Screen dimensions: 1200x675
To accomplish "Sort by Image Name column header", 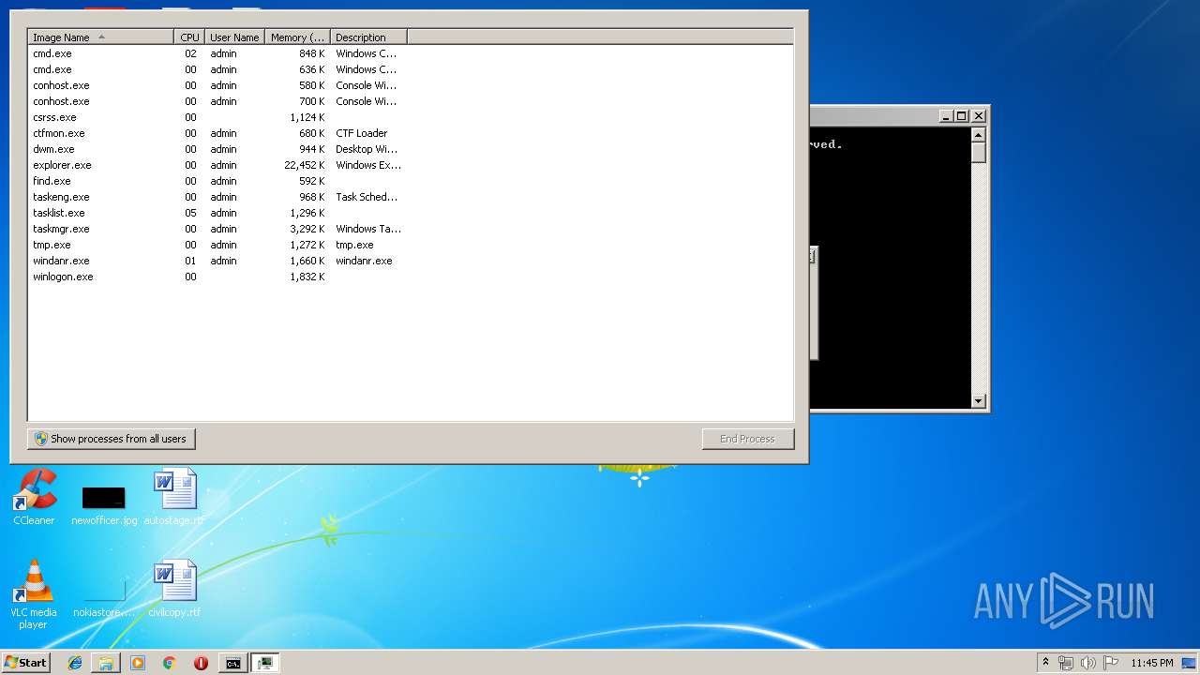I will click(x=100, y=37).
